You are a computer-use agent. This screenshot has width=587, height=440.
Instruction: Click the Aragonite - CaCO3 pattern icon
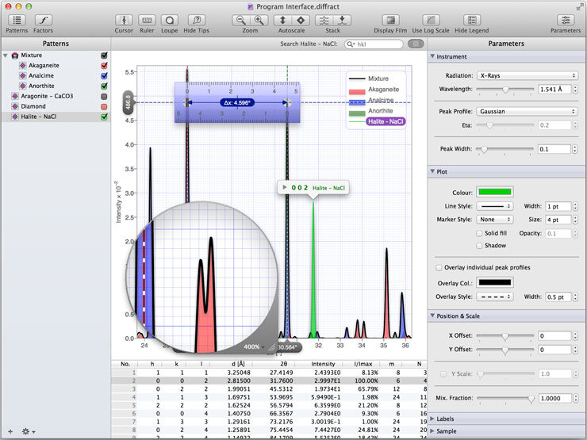pyautogui.click(x=15, y=96)
